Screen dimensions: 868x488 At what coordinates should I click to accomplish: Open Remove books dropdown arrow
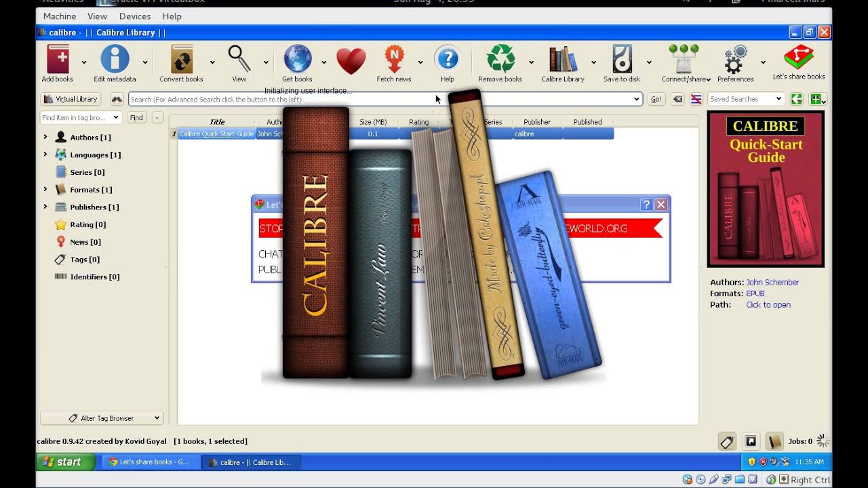(x=531, y=62)
